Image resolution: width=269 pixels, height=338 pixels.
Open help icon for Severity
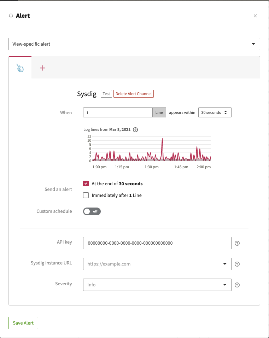237,285
